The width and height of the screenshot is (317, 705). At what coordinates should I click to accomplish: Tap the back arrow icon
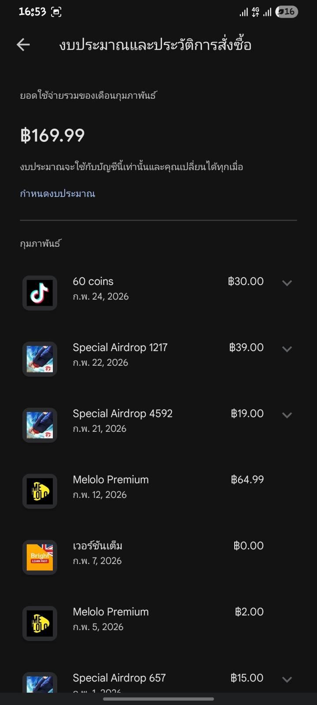pos(23,45)
